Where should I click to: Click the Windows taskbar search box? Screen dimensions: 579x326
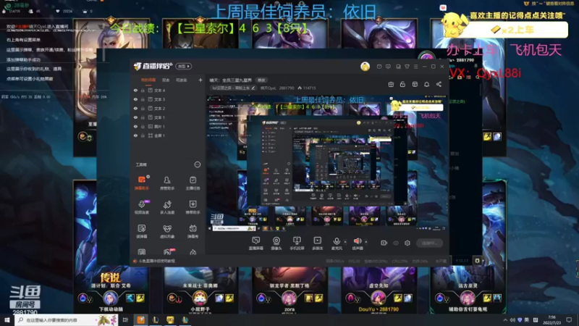67,319
